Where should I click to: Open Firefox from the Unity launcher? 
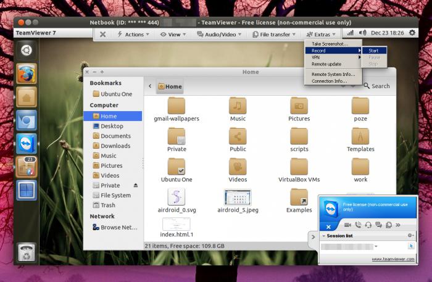click(27, 73)
